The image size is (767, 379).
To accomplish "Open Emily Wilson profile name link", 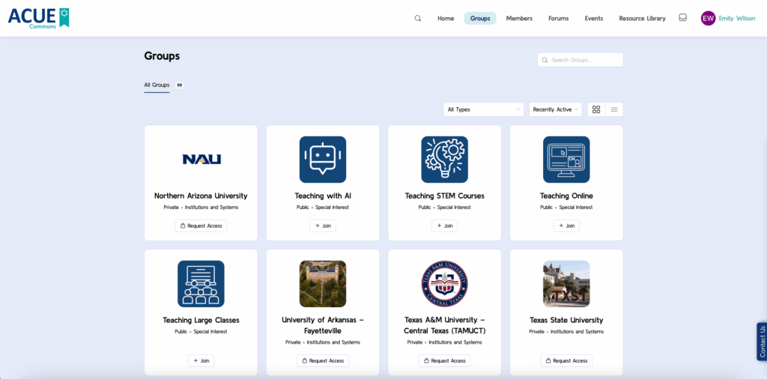I will 737,19.
